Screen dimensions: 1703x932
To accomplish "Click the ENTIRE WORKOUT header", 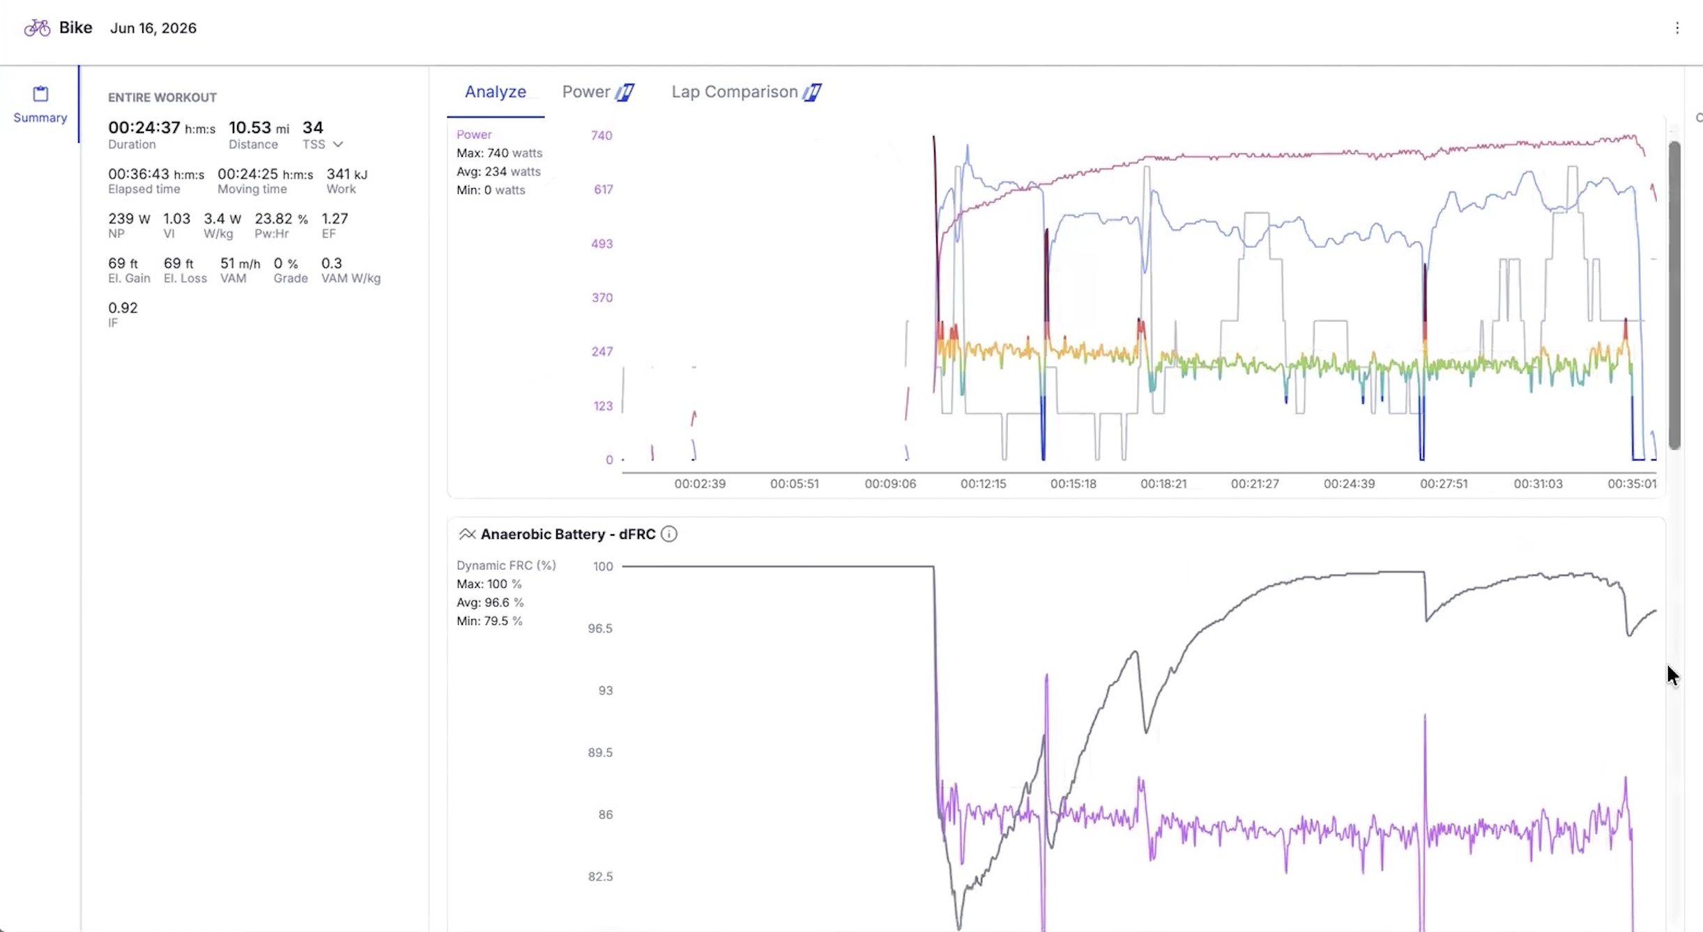I will 162,98.
